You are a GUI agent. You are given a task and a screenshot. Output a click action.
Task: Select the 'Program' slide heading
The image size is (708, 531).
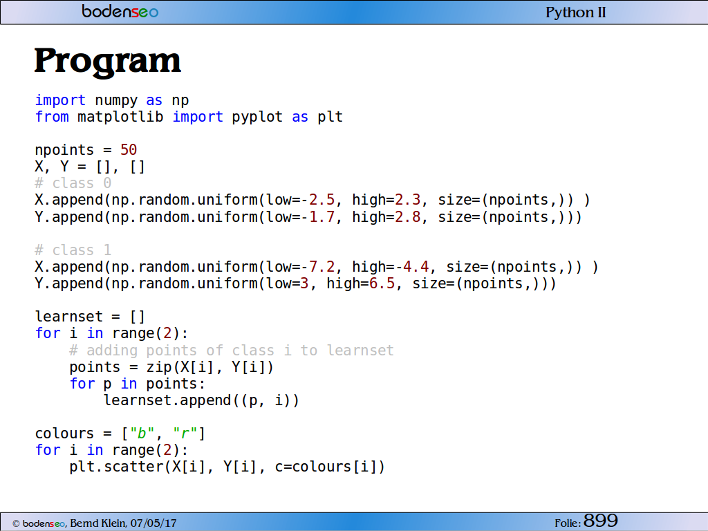[107, 62]
